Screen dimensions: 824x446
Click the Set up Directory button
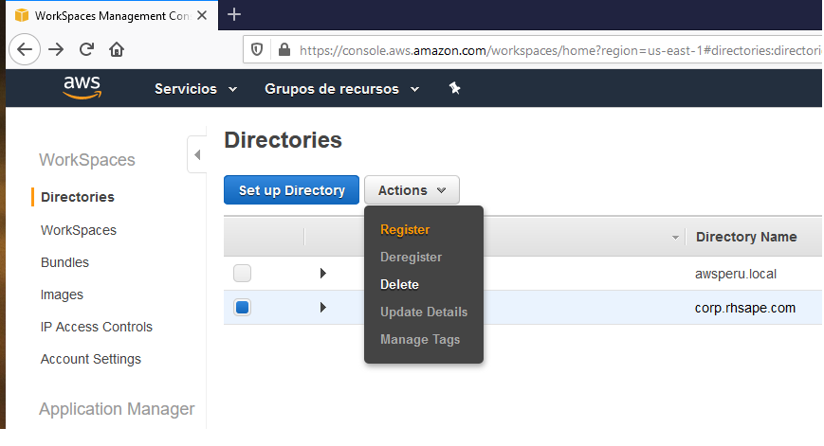pos(292,190)
